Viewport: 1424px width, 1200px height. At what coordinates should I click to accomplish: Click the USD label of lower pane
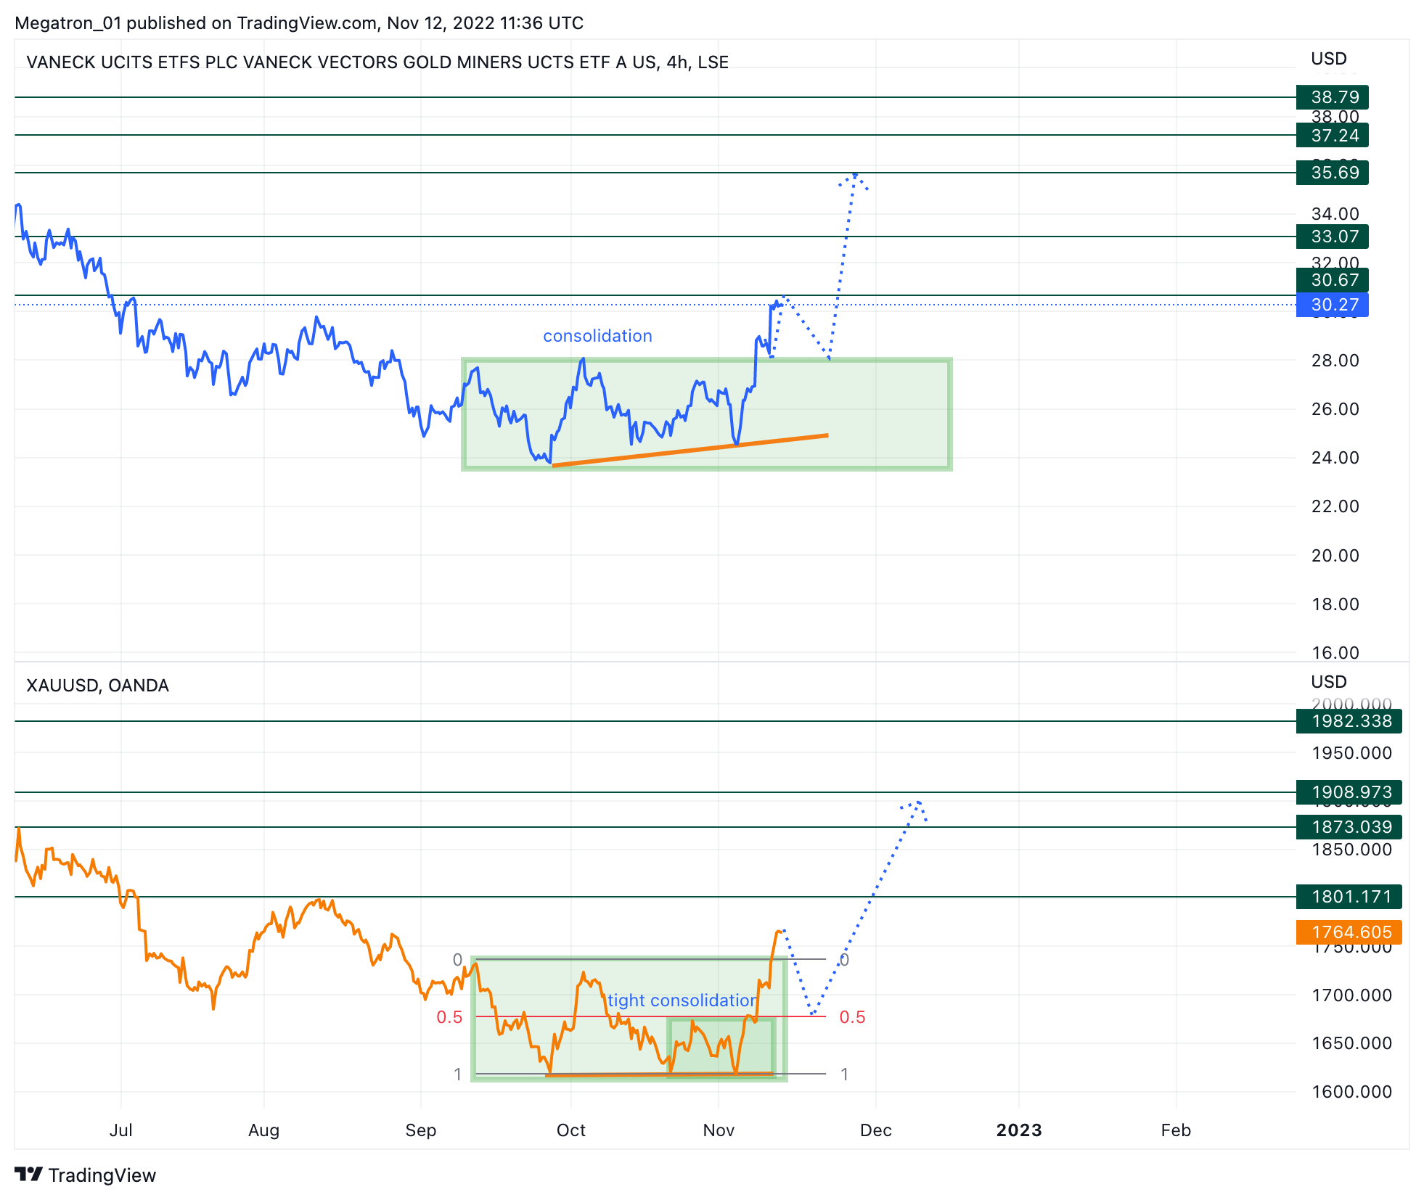1329,682
